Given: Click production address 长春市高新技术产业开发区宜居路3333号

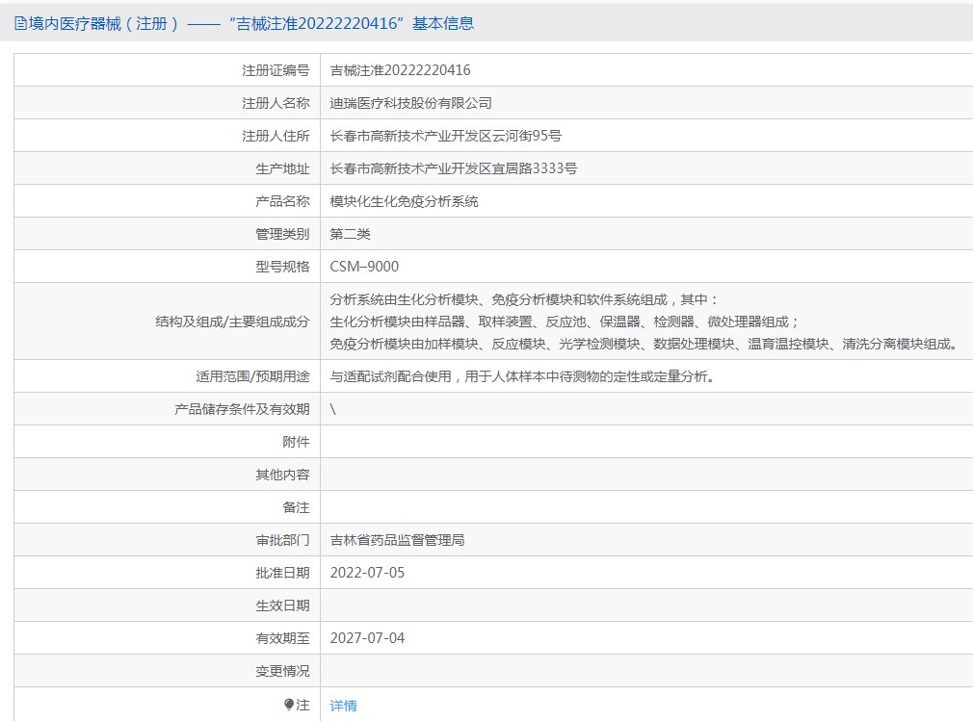Looking at the screenshot, I should click(x=454, y=168).
